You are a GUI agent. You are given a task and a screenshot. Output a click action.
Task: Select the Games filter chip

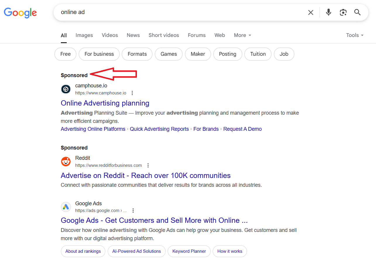[169, 54]
